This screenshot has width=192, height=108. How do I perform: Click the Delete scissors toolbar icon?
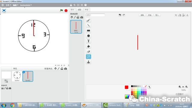point(74,5)
